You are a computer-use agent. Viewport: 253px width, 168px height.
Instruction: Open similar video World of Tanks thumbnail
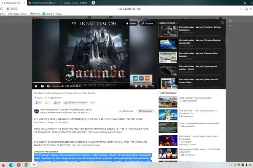coord(168,102)
